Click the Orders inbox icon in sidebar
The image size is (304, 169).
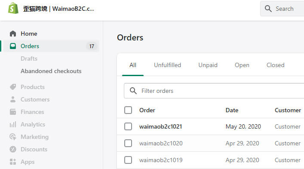point(13,46)
